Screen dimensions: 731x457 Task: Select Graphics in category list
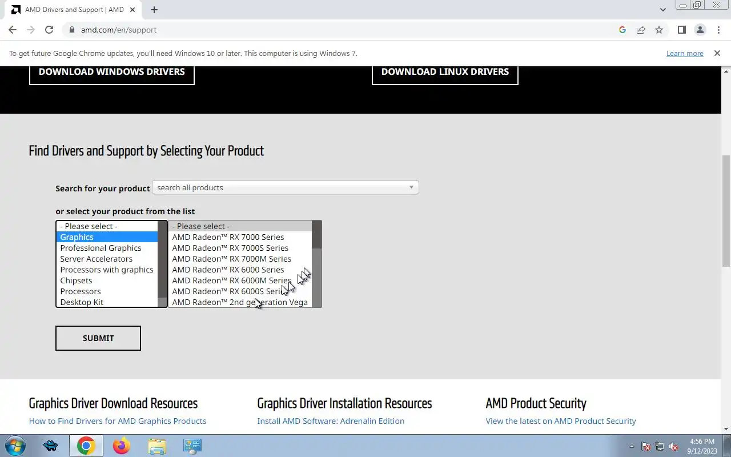[107, 237]
